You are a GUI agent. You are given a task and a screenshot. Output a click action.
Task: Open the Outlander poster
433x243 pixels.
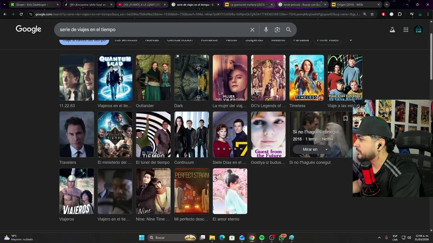tap(153, 78)
